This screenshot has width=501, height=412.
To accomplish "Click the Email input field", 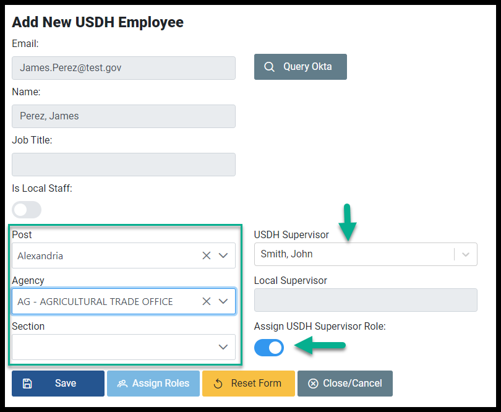I will 124,68.
